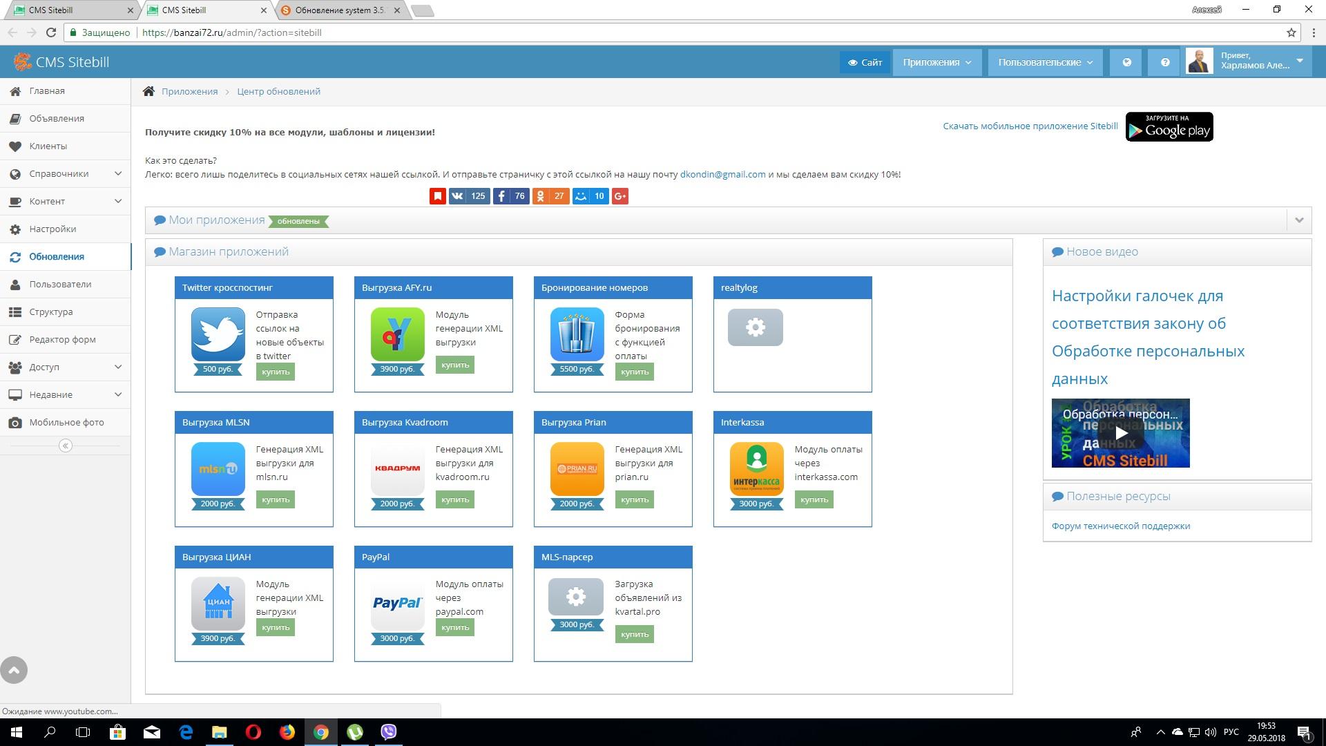Open the ЦИАН export house icon

coord(218,604)
